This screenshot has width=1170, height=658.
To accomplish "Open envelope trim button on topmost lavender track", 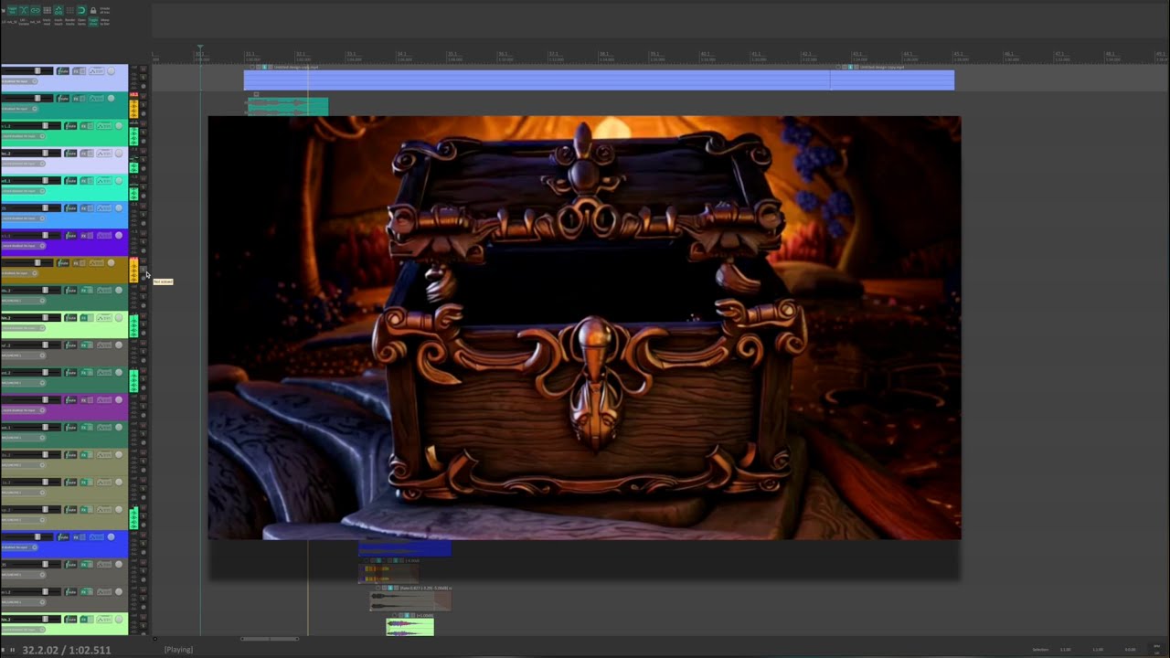I will tap(97, 71).
